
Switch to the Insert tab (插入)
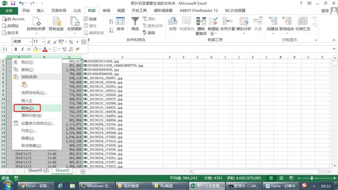pyautogui.click(x=40, y=11)
